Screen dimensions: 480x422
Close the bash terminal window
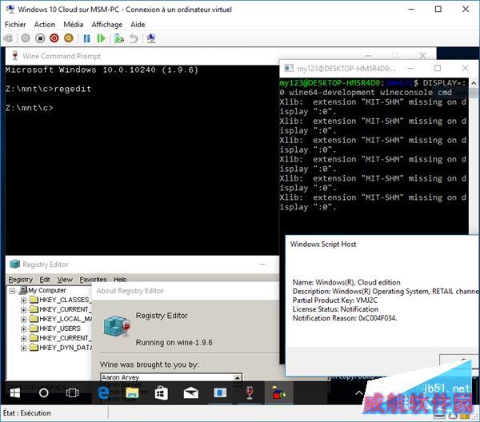tap(465, 68)
